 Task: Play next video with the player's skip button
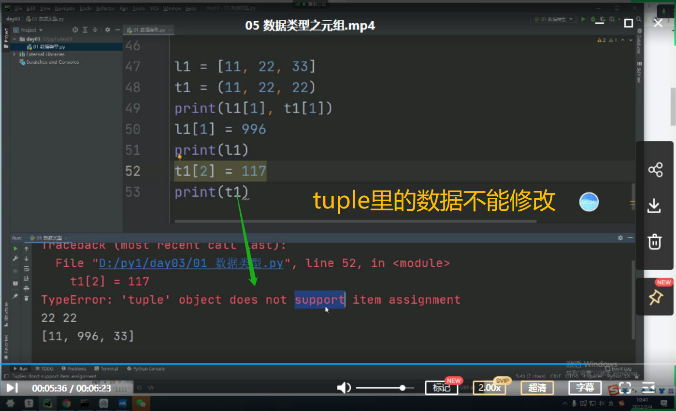(12, 387)
